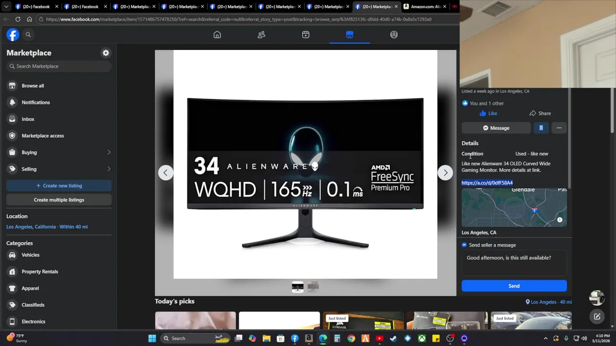The width and height of the screenshot is (616, 346).
Task: Open Marketplace settings gear icon
Action: coord(106,53)
